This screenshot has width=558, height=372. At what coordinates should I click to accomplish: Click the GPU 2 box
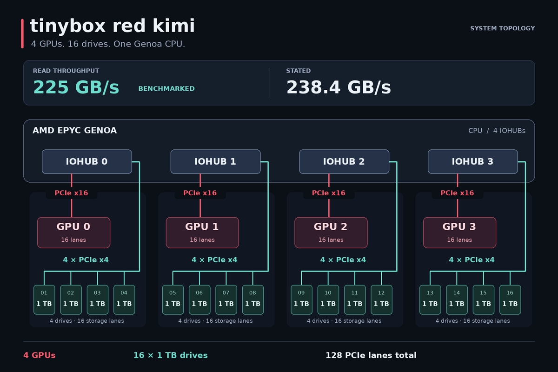331,232
